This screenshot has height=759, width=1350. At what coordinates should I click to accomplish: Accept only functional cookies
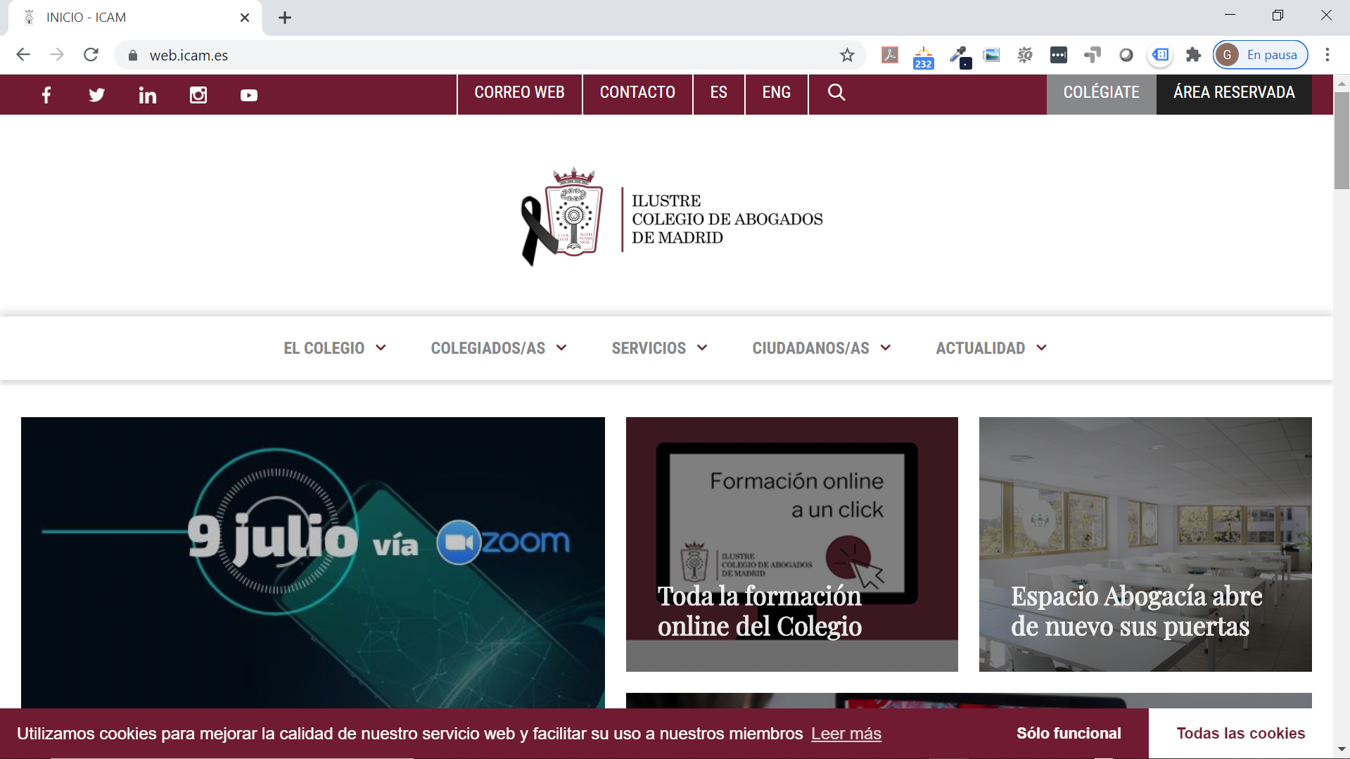(1069, 733)
